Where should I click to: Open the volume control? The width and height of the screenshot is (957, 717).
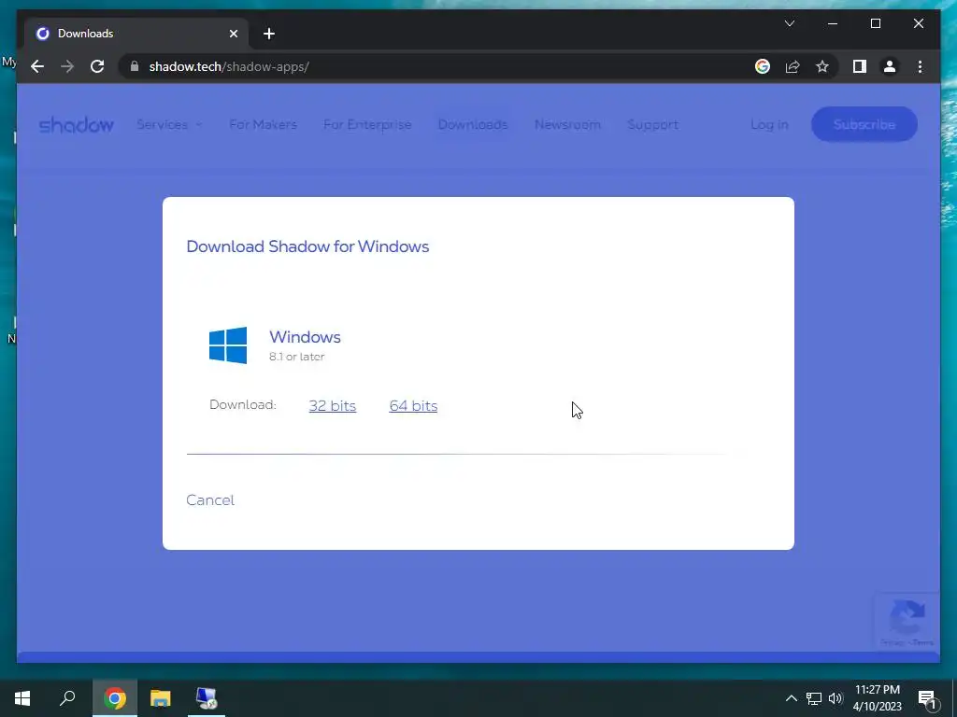(836, 698)
